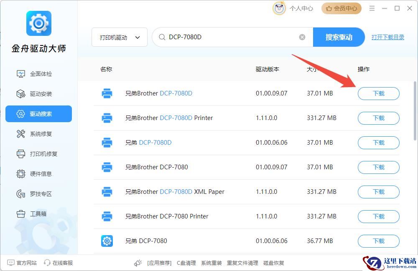
Task: Open the 打印机修复 sidebar section
Action: [x=38, y=154]
